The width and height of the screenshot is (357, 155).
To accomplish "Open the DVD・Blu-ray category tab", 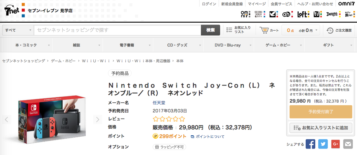I will click(228, 45).
